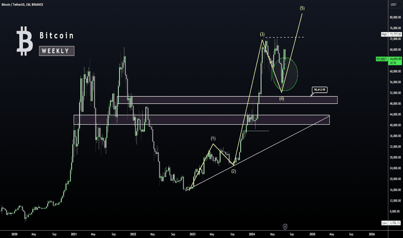This screenshot has height=238, width=403.
Task: Click the High 73,777.00 price label
Action: (391, 34)
